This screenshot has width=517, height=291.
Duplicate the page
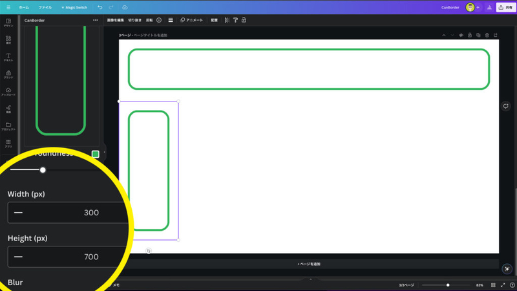tap(478, 35)
